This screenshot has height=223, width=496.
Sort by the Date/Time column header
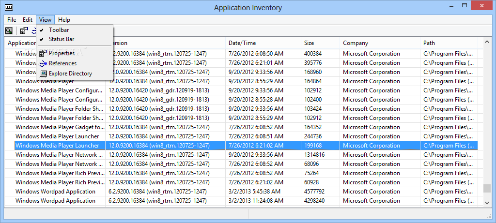pyautogui.click(x=263, y=43)
